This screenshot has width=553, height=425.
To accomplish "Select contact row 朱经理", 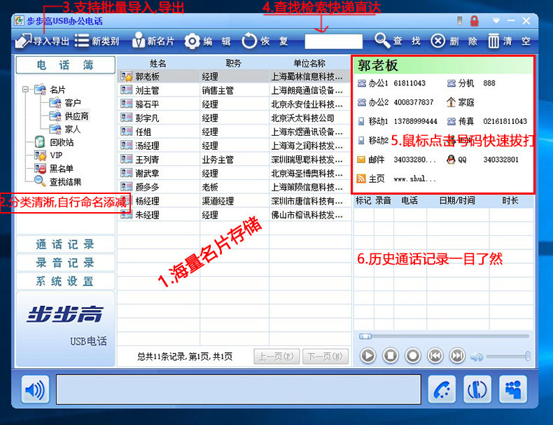I will pos(234,215).
